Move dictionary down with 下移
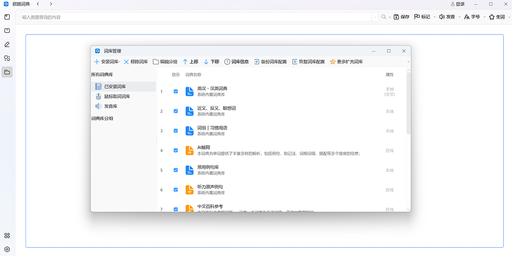512x256 pixels. 211,62
